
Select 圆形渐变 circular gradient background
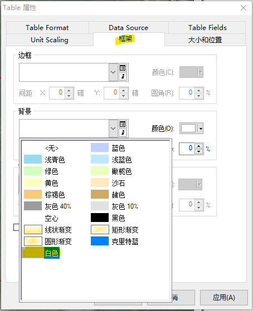[x=48, y=241]
